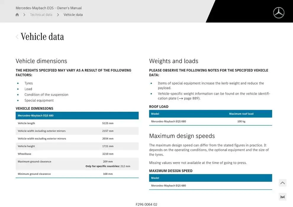The height and width of the screenshot is (207, 293).
Task: Click the Maximum design speeds section heading
Action: [x=182, y=136]
